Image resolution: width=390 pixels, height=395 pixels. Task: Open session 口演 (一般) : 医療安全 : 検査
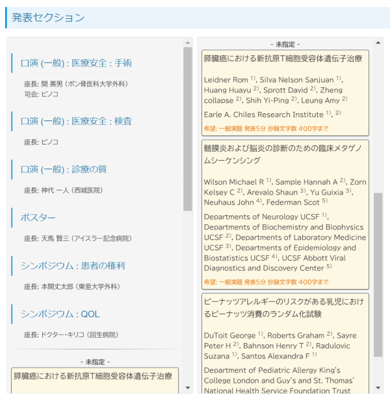(76, 121)
